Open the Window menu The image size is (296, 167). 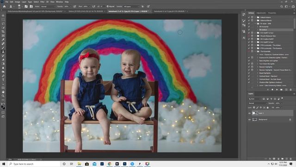pyautogui.click(x=60, y=2)
